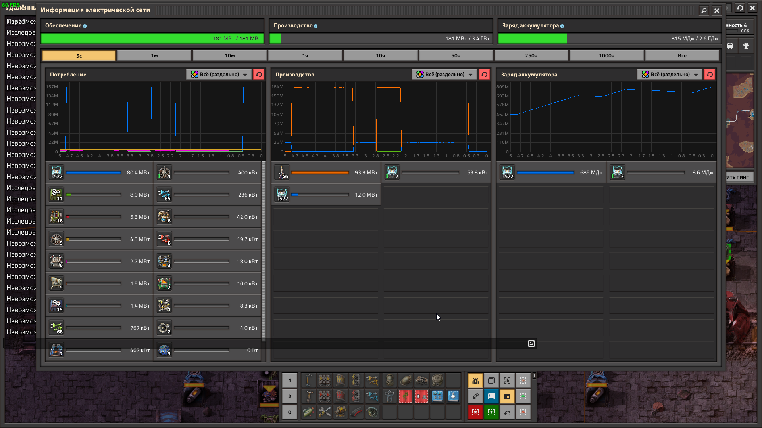Select the 250ч time range tab
The height and width of the screenshot is (428, 762).
click(x=531, y=55)
